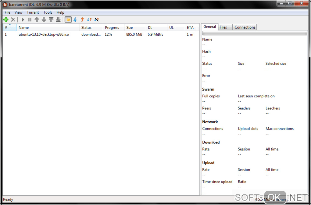Filter active torrents blue-orange arrows icon
Screen dimensions: 311x205
click(89, 19)
